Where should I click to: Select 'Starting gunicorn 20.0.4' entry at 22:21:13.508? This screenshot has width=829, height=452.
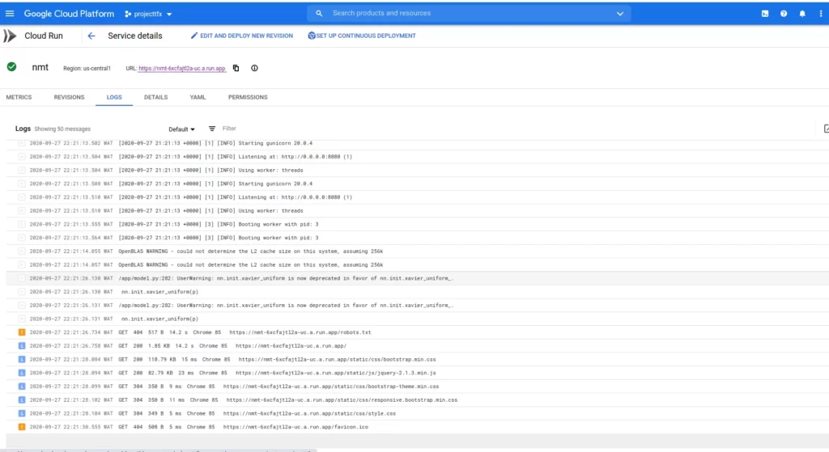coord(418,184)
